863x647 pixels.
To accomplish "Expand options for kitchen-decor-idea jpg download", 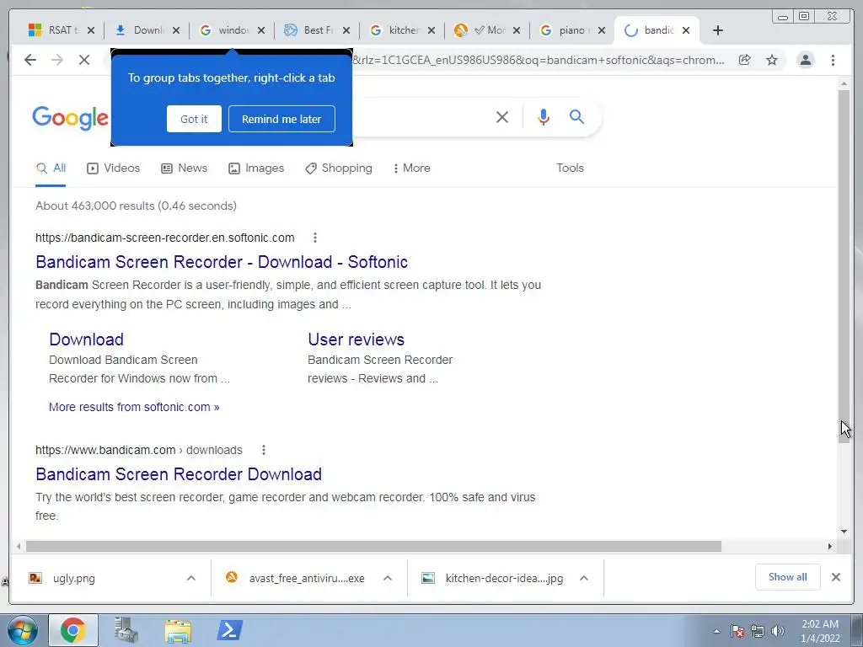I will [x=584, y=578].
